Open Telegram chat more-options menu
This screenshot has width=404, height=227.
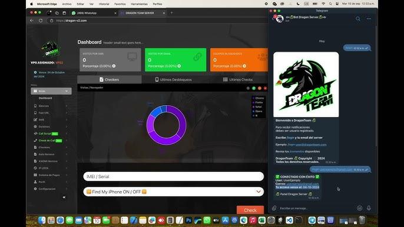369,19
